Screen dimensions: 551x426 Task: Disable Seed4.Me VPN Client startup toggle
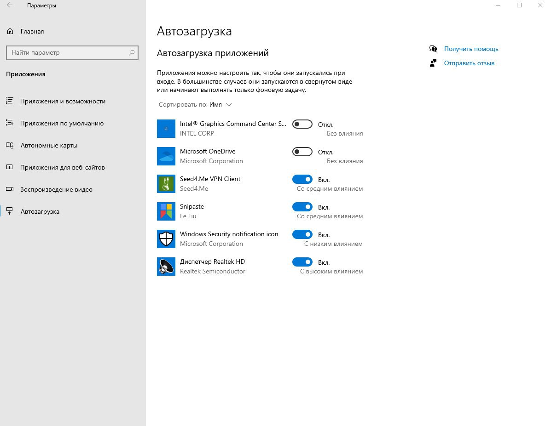pyautogui.click(x=302, y=179)
